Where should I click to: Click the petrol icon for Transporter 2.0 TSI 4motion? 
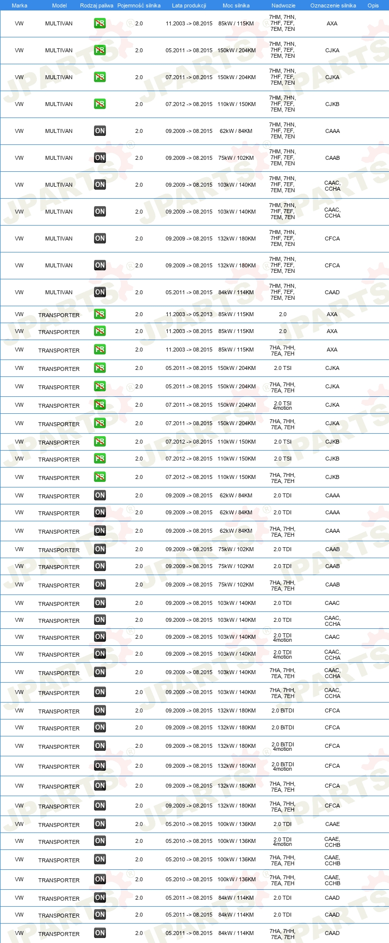click(x=100, y=405)
